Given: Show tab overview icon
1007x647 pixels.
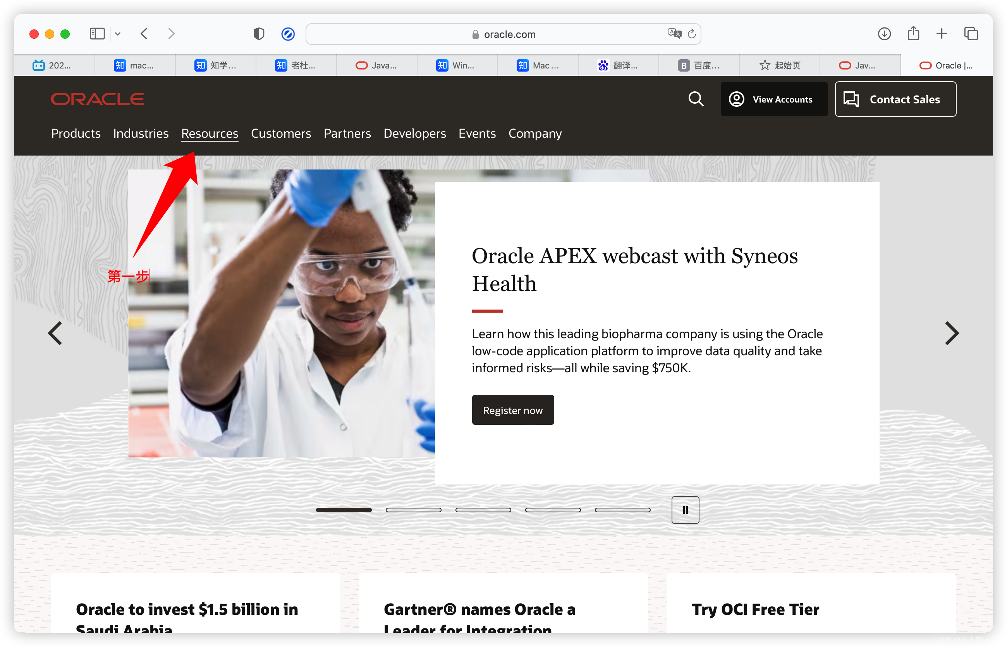Looking at the screenshot, I should click(971, 34).
